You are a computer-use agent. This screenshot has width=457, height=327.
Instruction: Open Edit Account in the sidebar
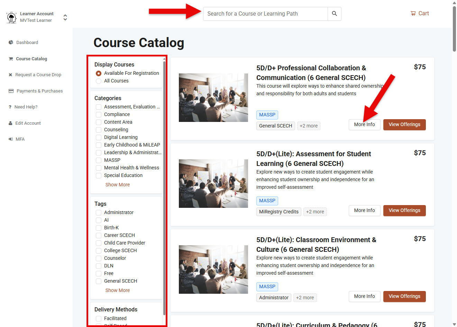click(28, 123)
